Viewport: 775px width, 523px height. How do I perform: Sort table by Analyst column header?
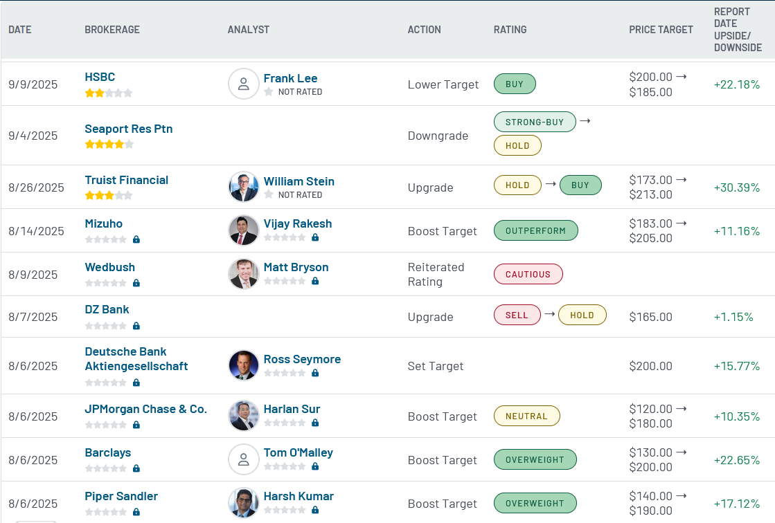pyautogui.click(x=249, y=30)
